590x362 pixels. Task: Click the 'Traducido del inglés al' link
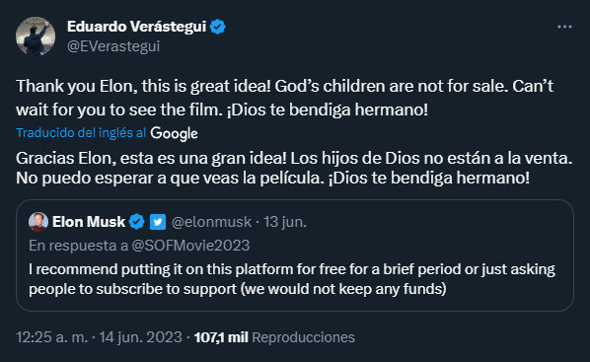coord(81,133)
